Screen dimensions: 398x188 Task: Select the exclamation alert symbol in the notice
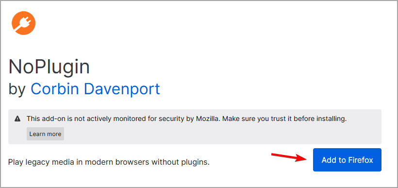(x=17, y=119)
